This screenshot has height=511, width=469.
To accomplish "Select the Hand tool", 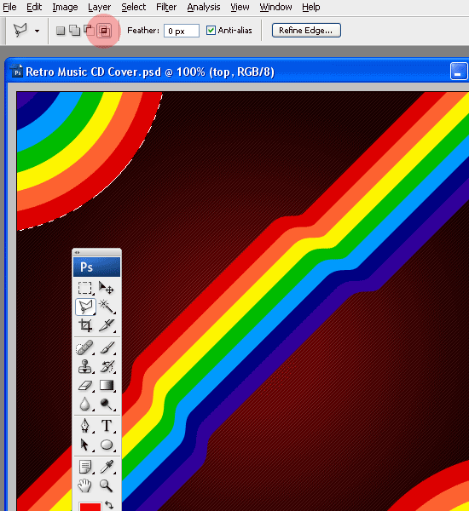I will (85, 486).
